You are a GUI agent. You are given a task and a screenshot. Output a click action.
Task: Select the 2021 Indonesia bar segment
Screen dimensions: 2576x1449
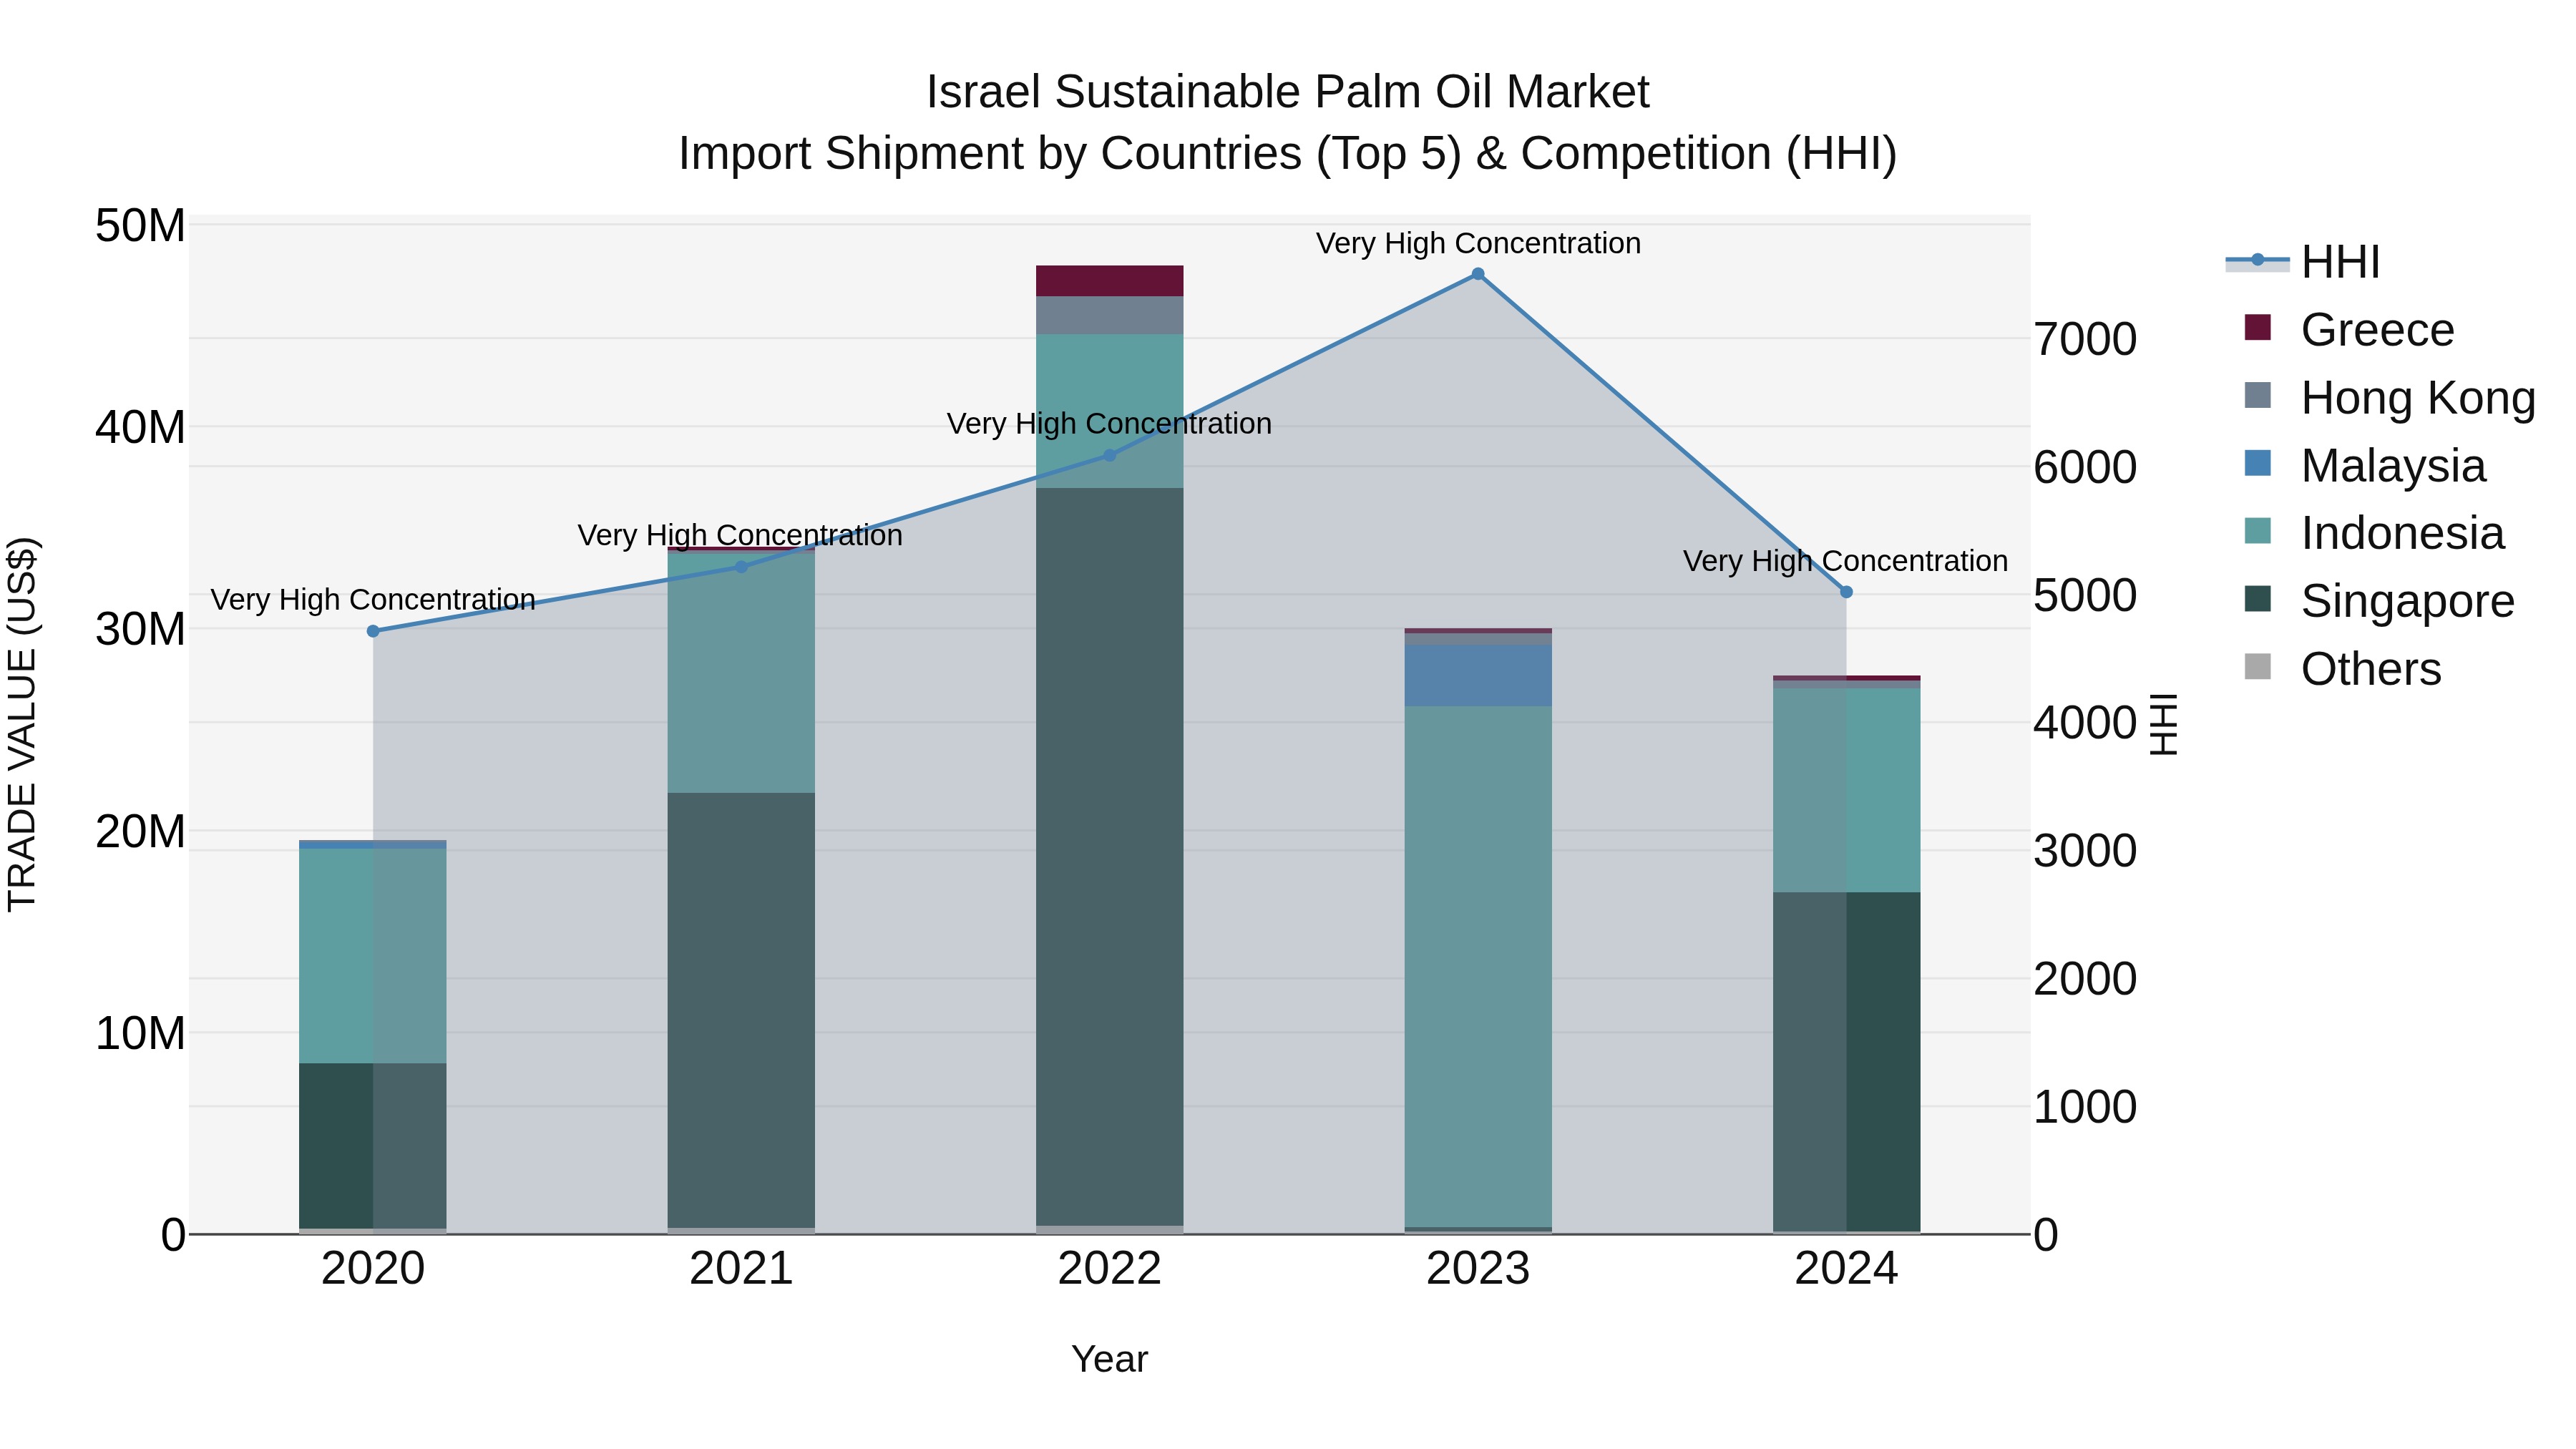[741, 673]
